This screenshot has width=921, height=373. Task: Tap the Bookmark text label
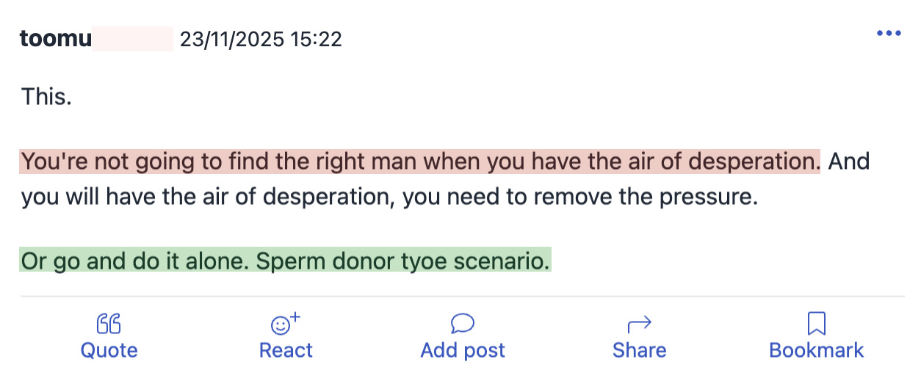(x=816, y=350)
